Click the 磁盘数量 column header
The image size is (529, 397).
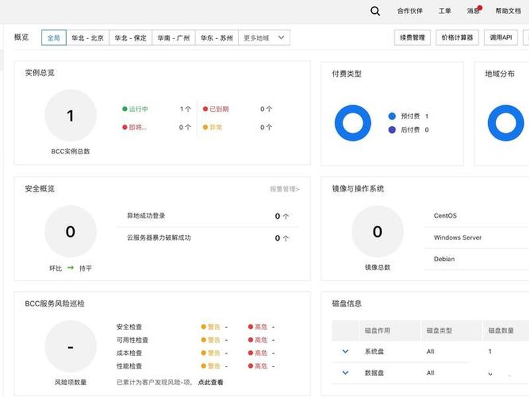(x=501, y=330)
